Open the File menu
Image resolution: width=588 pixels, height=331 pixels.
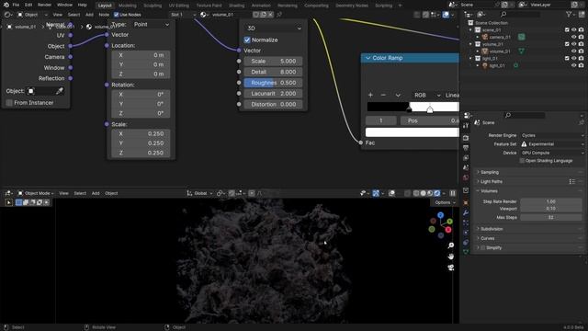[16, 5]
